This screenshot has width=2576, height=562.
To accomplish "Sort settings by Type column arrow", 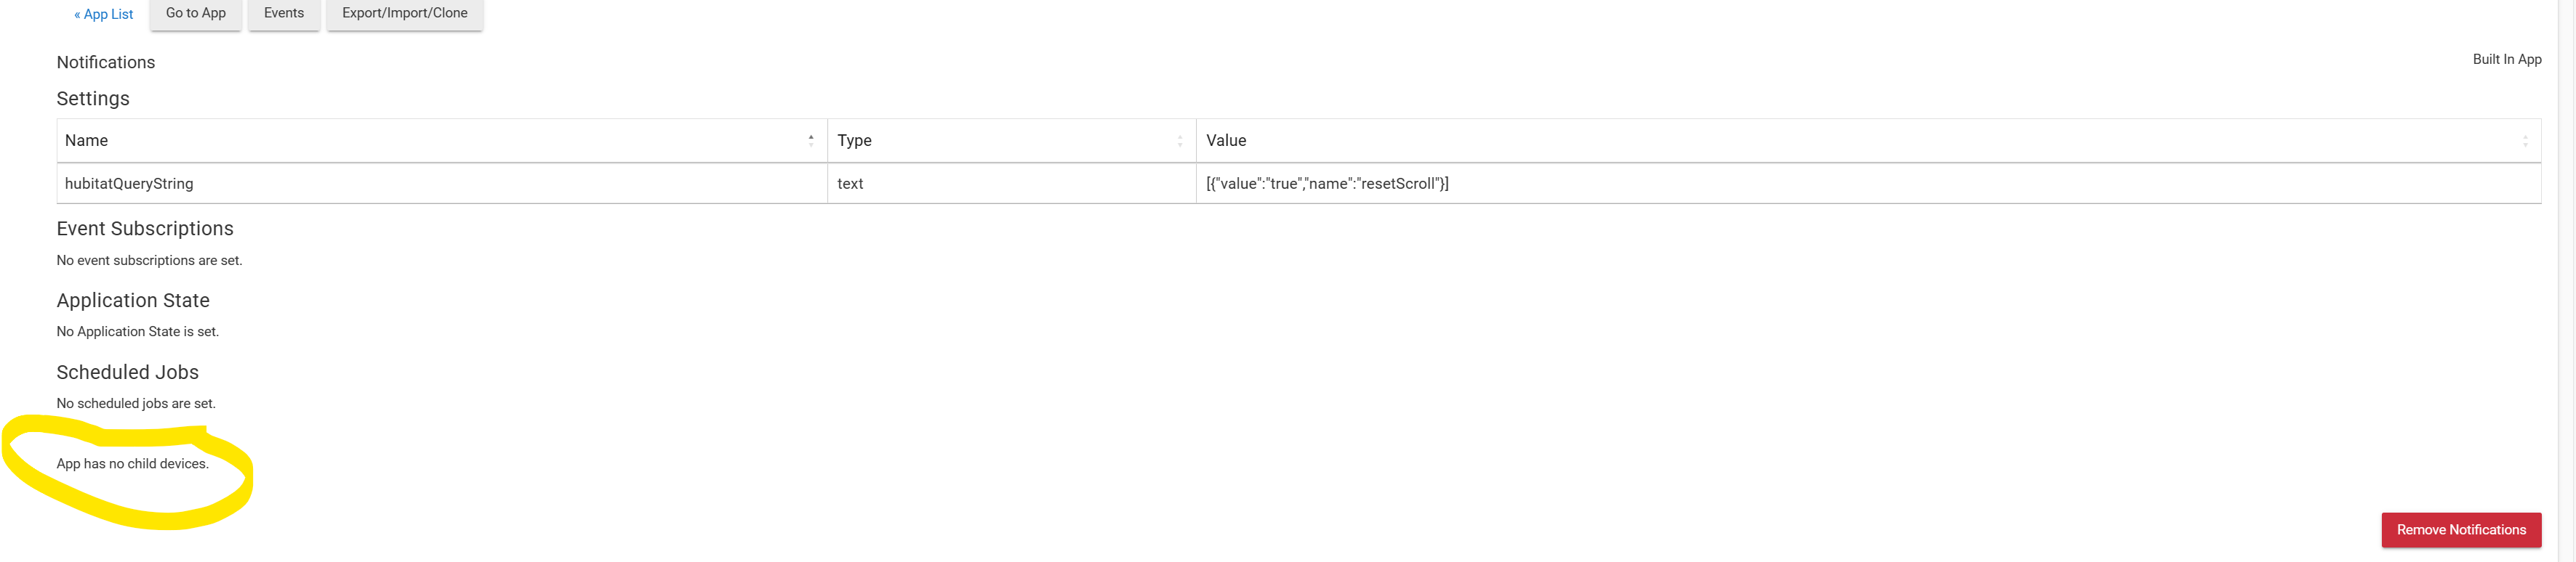I will click(x=1180, y=141).
